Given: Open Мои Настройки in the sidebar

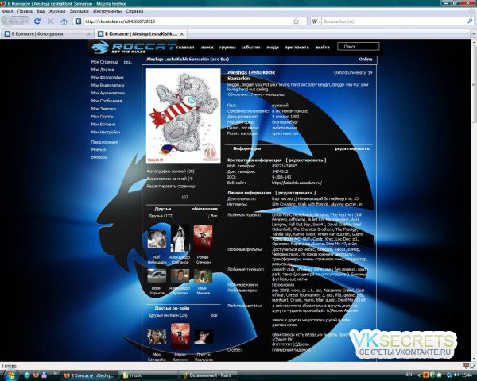Looking at the screenshot, I should [x=106, y=133].
